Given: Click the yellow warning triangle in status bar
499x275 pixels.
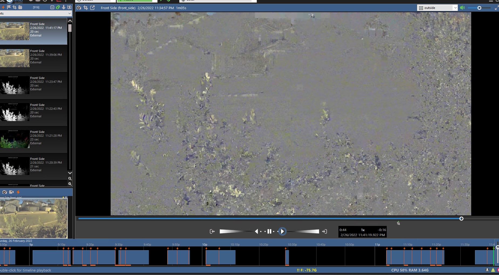Looking at the screenshot, I should click(493, 270).
